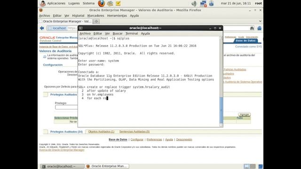301x169 pixels.
Task: Click the date and time clock
Action: tap(236, 3)
